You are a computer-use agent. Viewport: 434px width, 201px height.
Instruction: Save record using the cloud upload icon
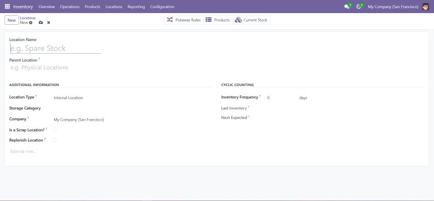point(41,23)
